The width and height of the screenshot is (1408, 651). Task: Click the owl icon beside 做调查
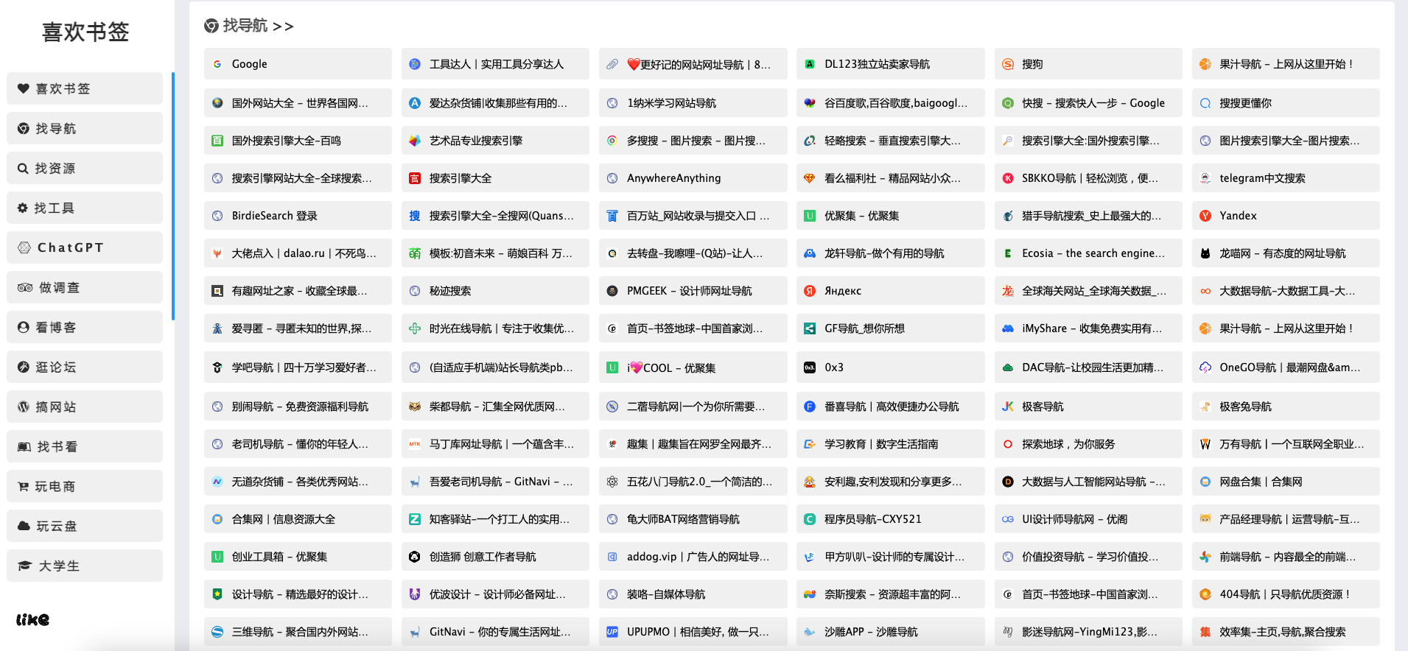(25, 287)
